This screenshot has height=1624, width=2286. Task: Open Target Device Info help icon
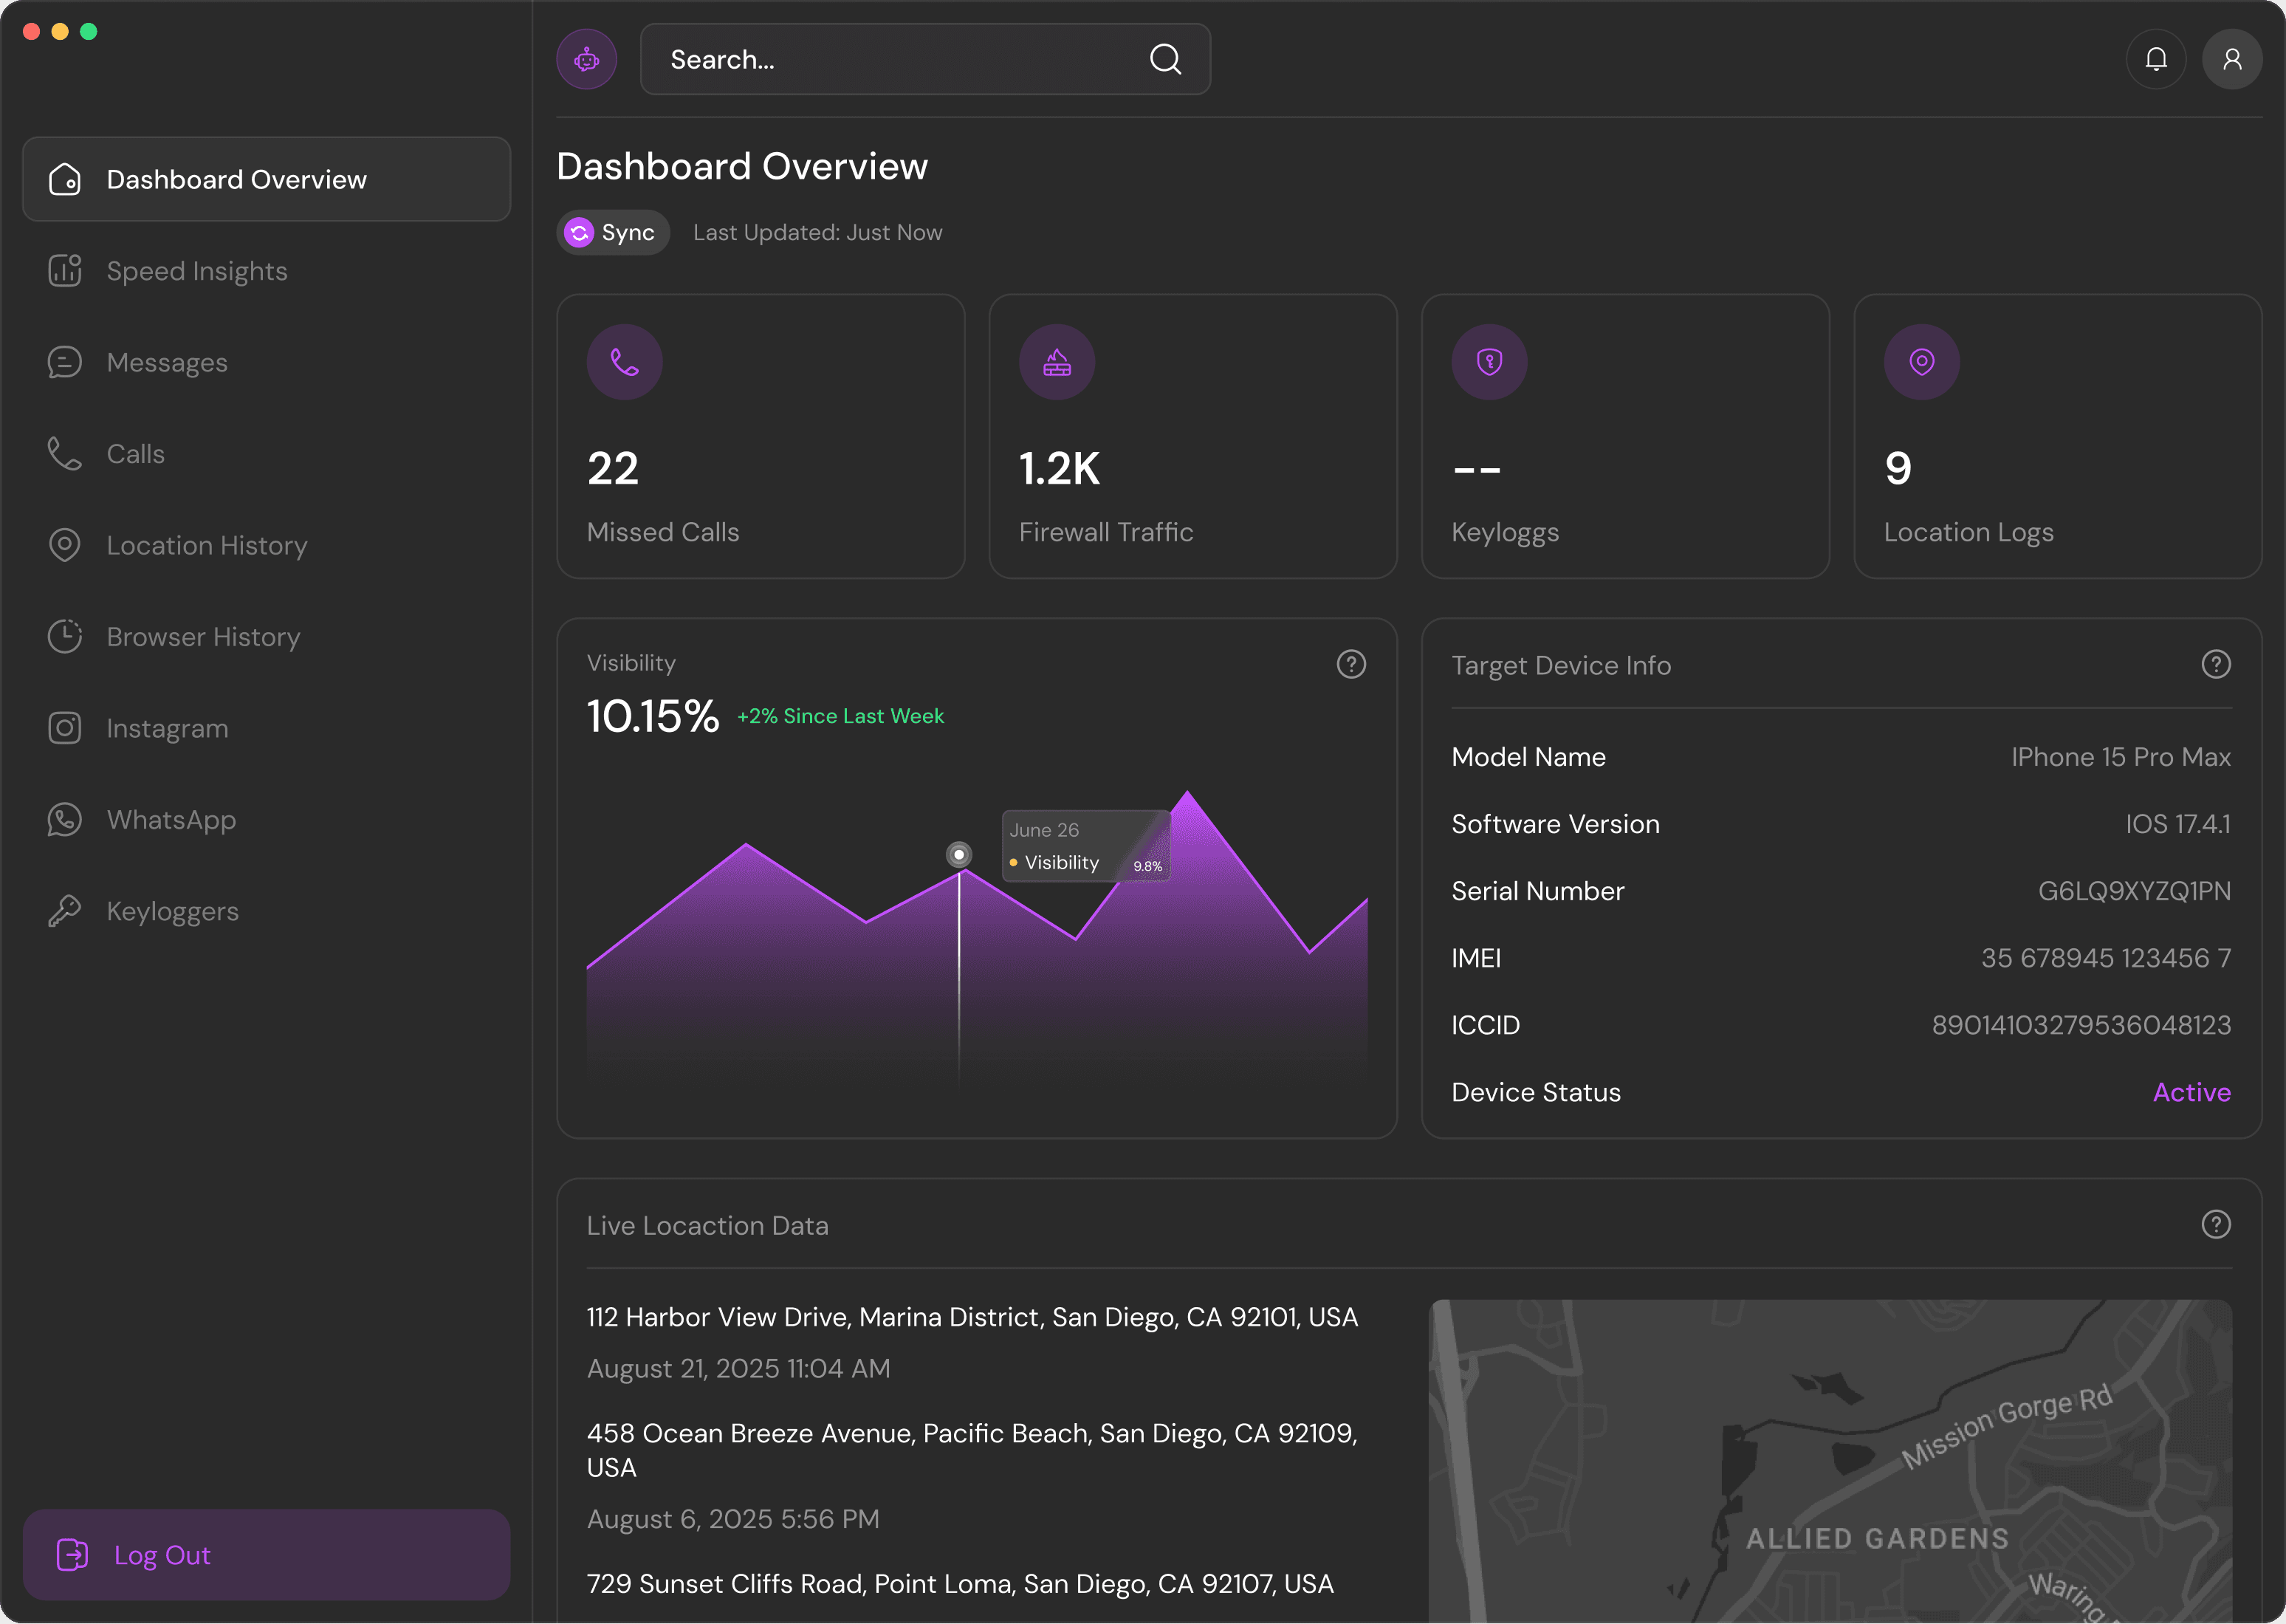coord(2215,664)
